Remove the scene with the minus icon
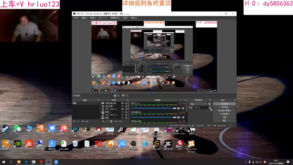The height and width of the screenshot is (165, 293). pyautogui.click(x=78, y=121)
